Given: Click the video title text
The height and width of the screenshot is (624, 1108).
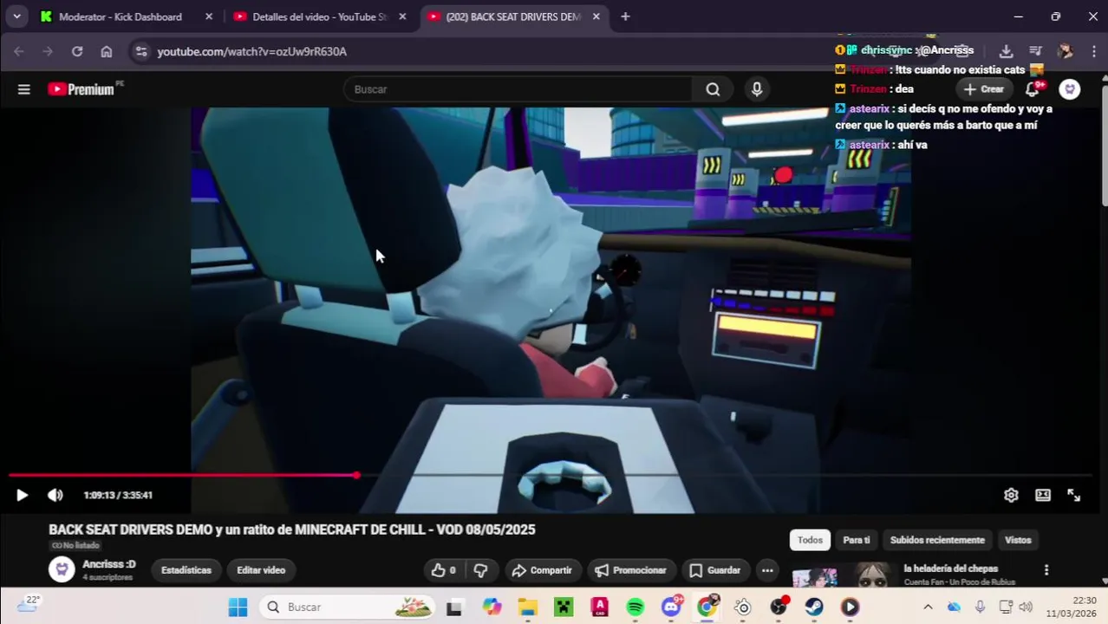Looking at the screenshot, I should (x=292, y=530).
